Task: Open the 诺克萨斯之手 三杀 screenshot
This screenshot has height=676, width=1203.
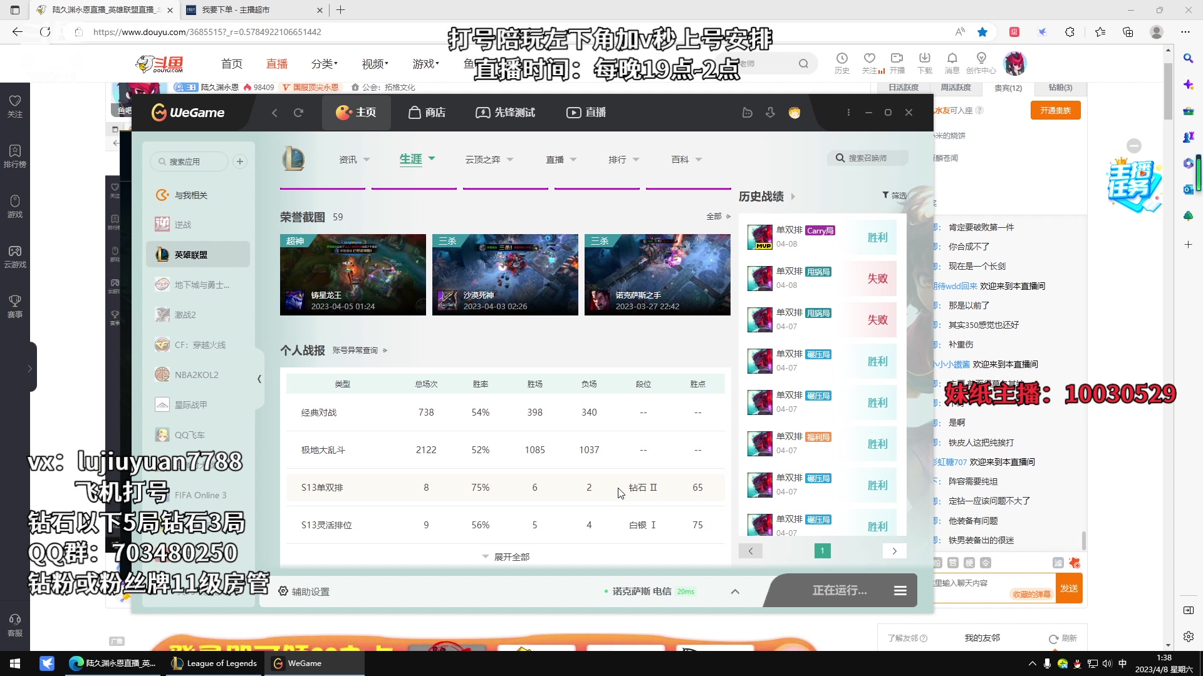Action: (657, 275)
